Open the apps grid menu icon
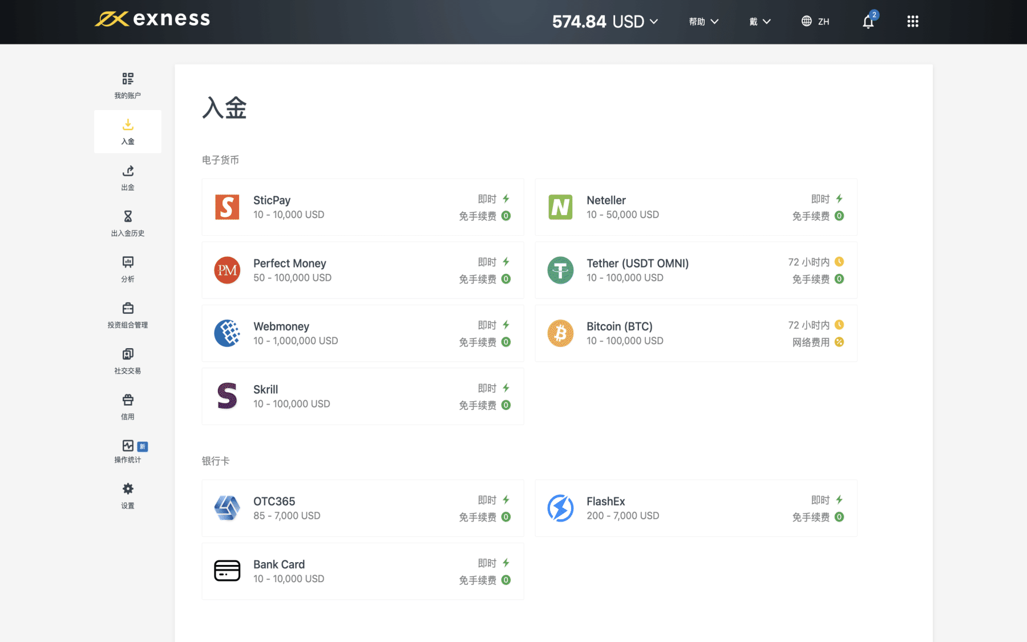The image size is (1027, 642). click(x=912, y=22)
